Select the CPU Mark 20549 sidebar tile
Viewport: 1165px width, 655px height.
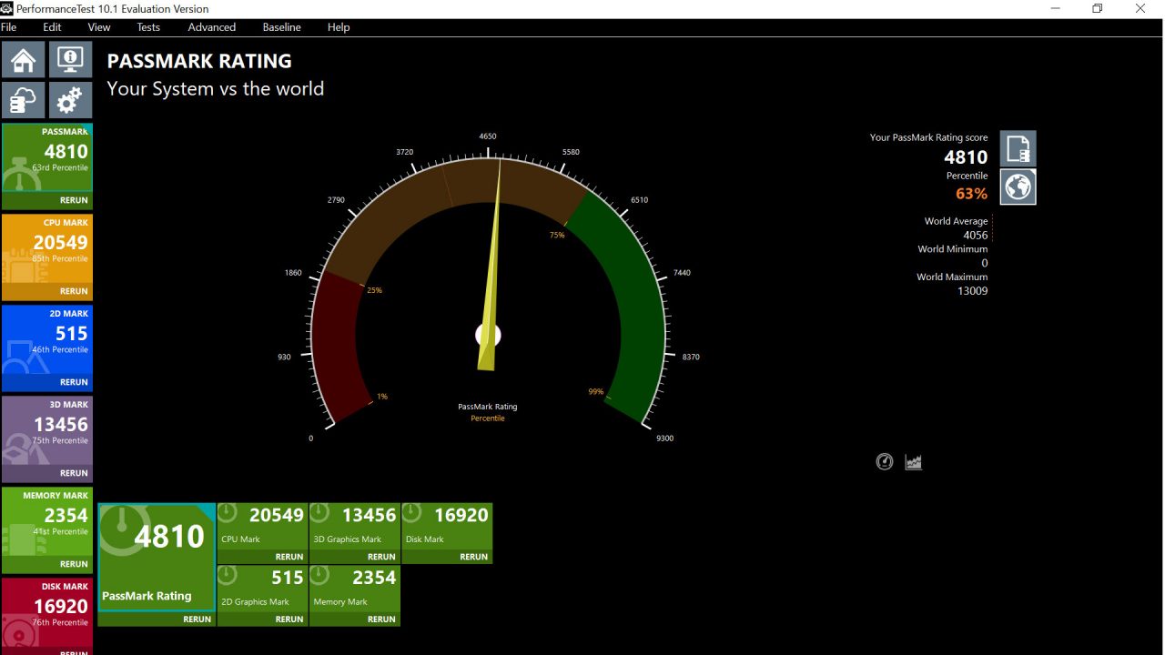[47, 257]
